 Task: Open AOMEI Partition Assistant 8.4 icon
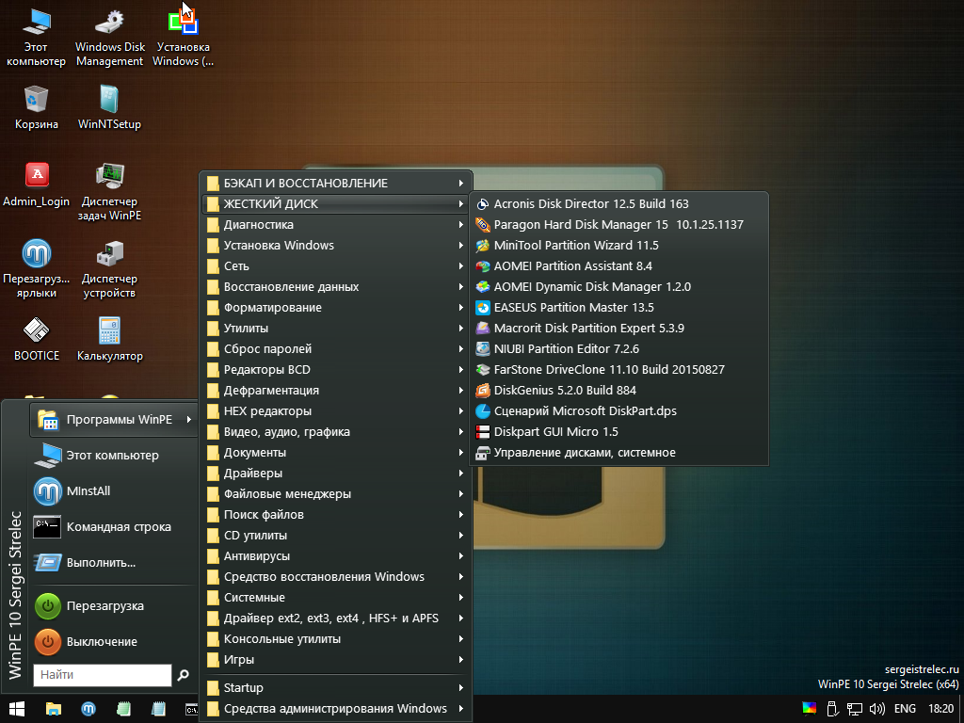(x=483, y=266)
